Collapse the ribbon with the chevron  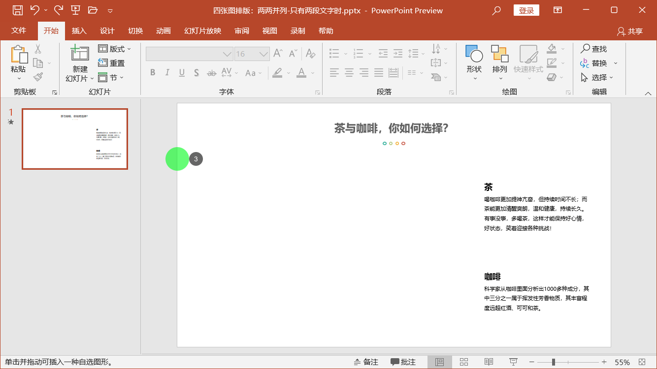click(x=648, y=93)
